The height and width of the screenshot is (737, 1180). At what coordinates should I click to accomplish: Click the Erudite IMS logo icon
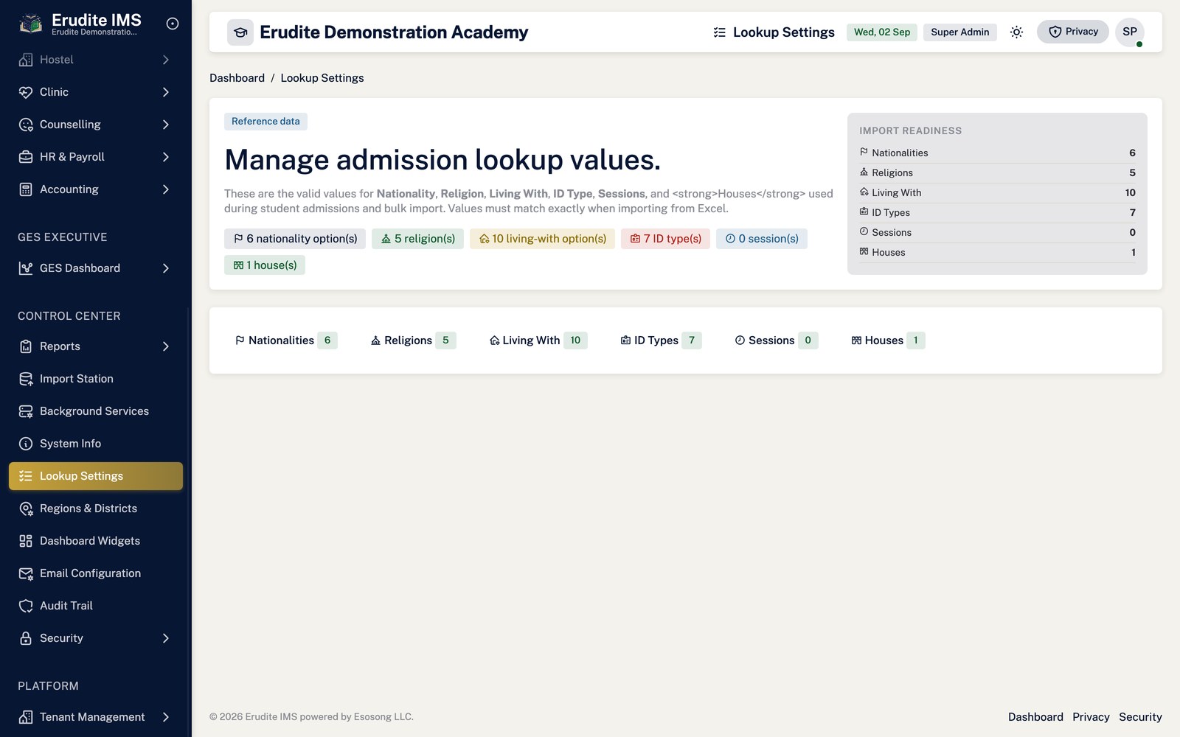point(30,24)
